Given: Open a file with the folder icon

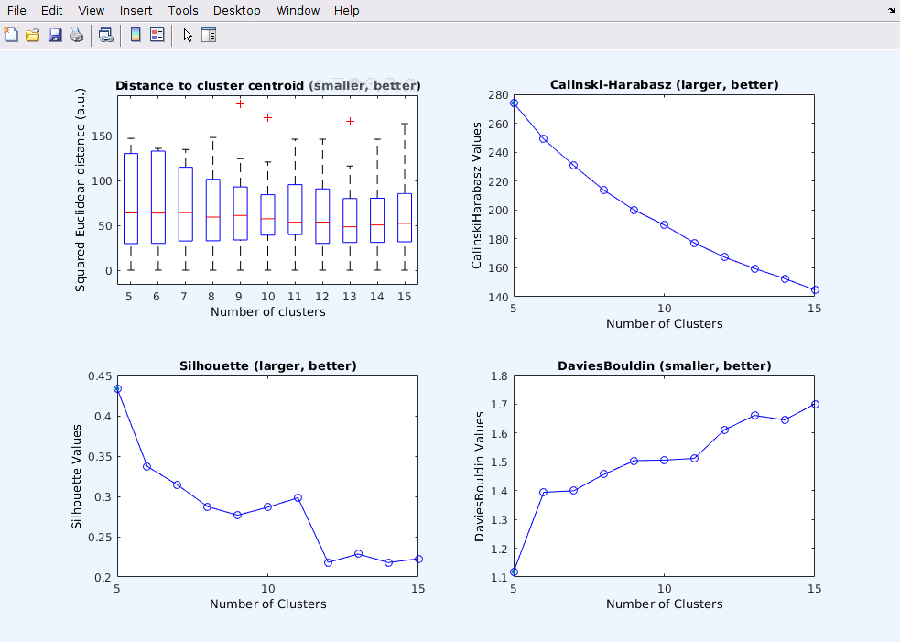Looking at the screenshot, I should pyautogui.click(x=33, y=36).
